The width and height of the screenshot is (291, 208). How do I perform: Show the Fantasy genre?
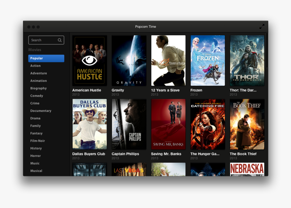click(x=37, y=133)
